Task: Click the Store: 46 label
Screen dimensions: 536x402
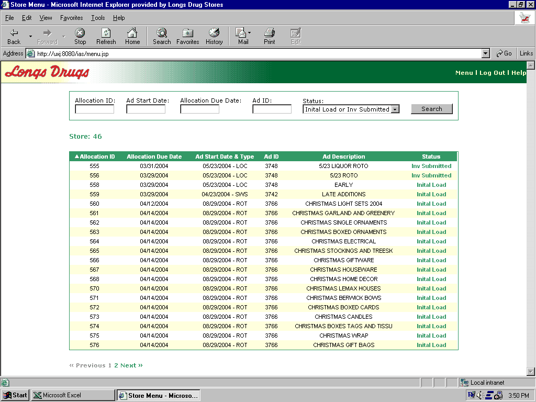Action: click(x=85, y=137)
